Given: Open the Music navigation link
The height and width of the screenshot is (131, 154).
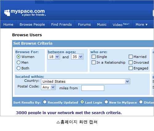Looking at the screenshot, I should 102,24.
